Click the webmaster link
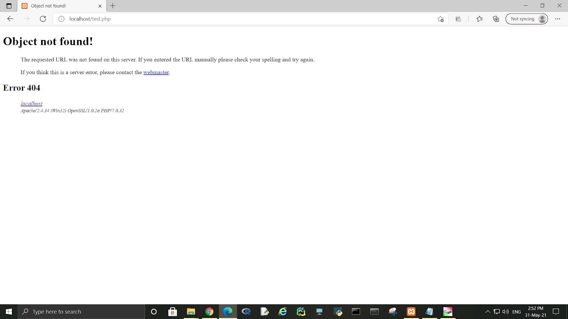 (x=156, y=72)
